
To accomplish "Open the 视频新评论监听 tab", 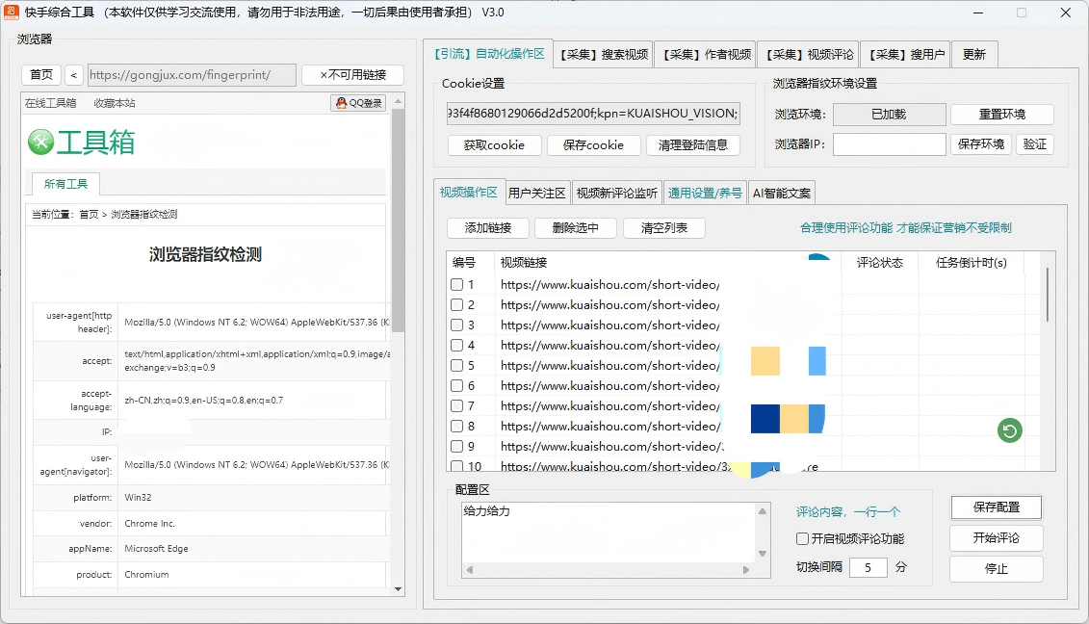I will tap(617, 194).
